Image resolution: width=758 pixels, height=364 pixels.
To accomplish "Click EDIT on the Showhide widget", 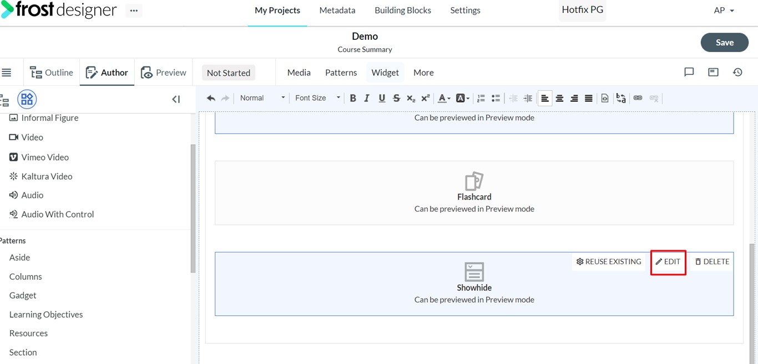I will point(668,262).
